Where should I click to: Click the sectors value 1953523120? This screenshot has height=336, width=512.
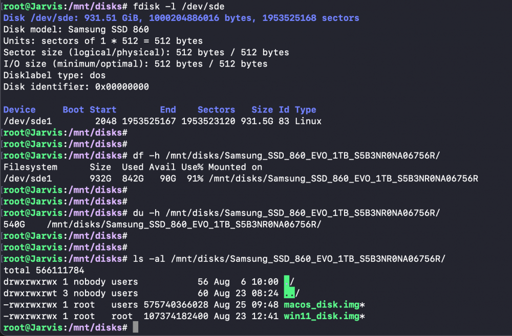click(208, 121)
